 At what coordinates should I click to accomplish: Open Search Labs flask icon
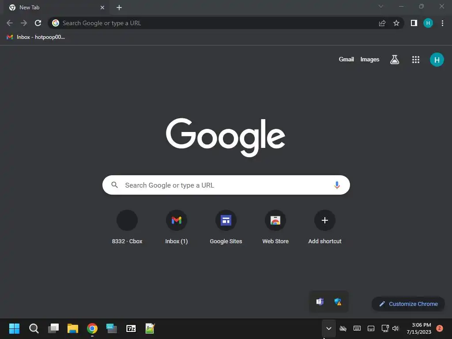coord(395,60)
